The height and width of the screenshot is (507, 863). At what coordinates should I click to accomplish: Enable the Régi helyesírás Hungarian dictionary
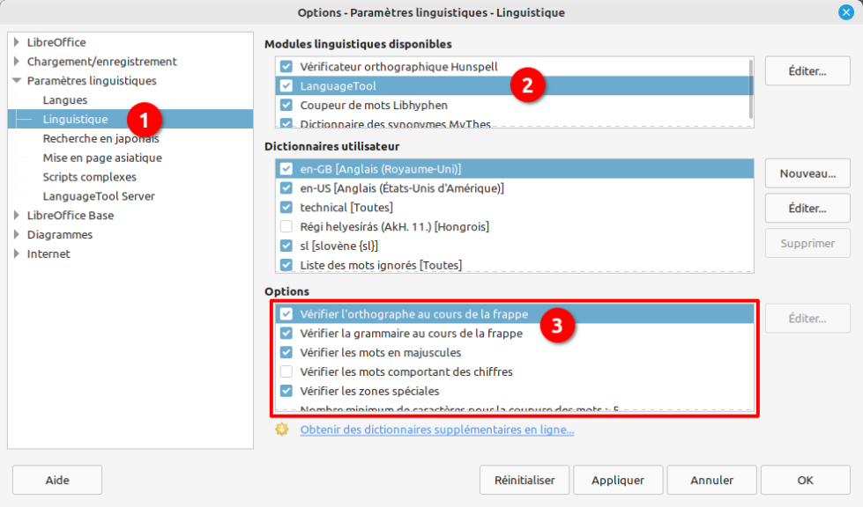286,226
